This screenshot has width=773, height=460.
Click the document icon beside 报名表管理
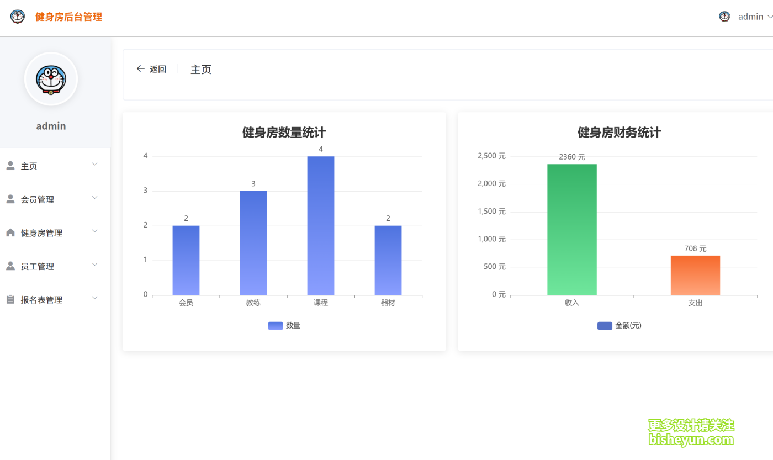tap(10, 299)
